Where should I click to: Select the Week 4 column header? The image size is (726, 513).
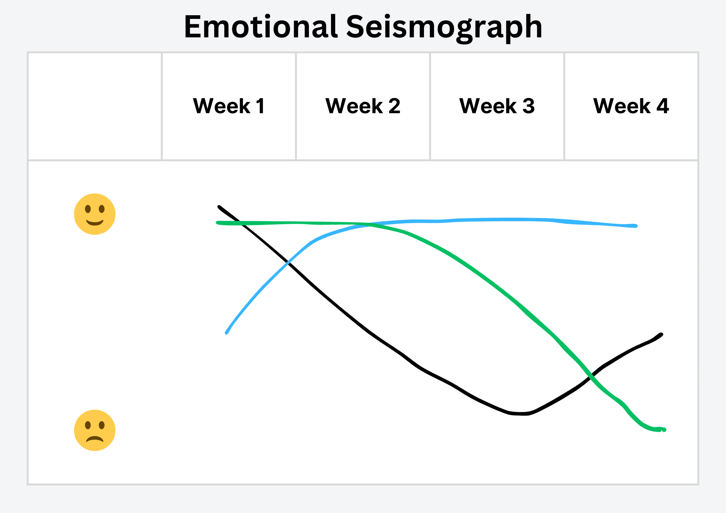pos(631,106)
